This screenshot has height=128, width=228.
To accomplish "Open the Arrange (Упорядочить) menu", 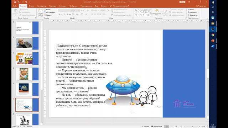I will 157,12.
